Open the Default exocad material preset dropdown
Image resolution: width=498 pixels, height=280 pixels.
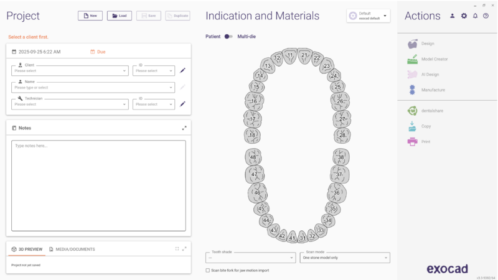[x=369, y=16]
